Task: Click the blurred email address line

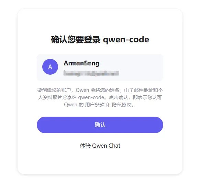Action: tap(91, 73)
